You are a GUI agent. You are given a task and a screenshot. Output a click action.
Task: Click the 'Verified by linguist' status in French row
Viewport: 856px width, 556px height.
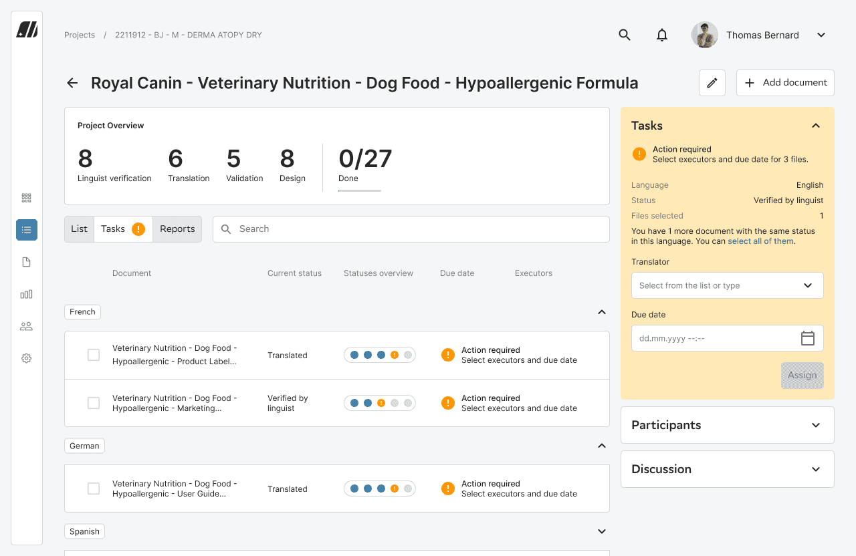tap(288, 403)
